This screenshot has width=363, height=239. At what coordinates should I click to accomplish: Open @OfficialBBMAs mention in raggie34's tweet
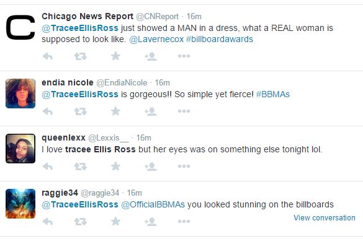click(x=153, y=204)
